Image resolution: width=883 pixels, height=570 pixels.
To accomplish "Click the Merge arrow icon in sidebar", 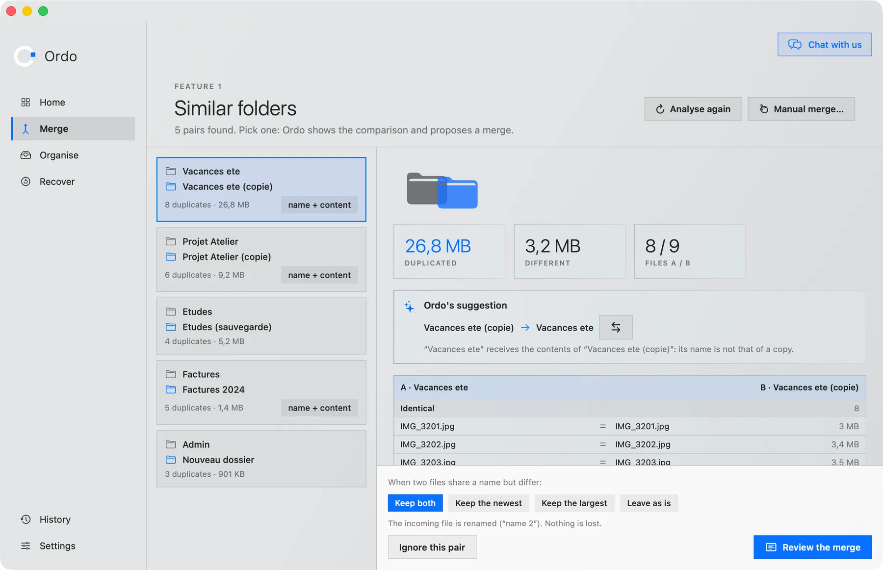I will point(26,129).
